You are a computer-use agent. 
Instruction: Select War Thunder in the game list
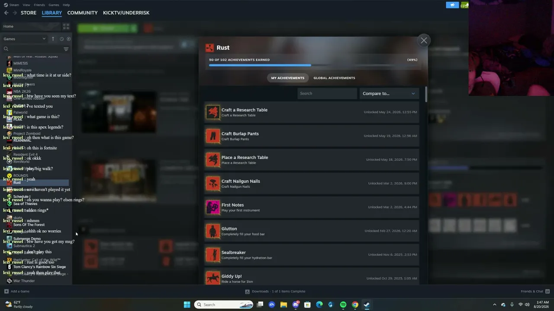(24, 281)
